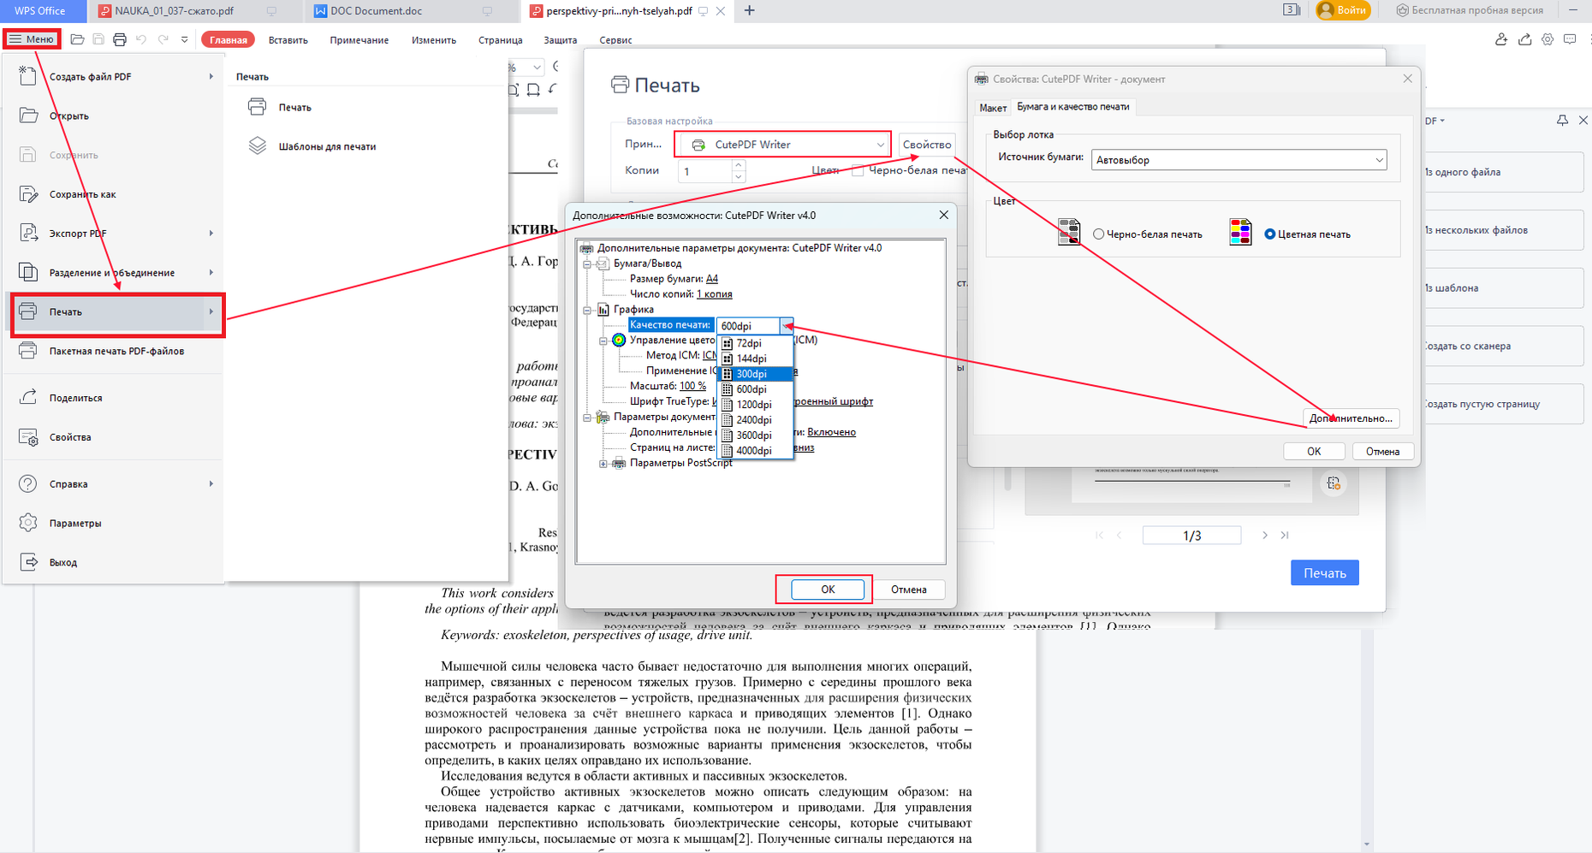Click the Поделиться share icon in menu
This screenshot has width=1592, height=853.
[x=28, y=397]
